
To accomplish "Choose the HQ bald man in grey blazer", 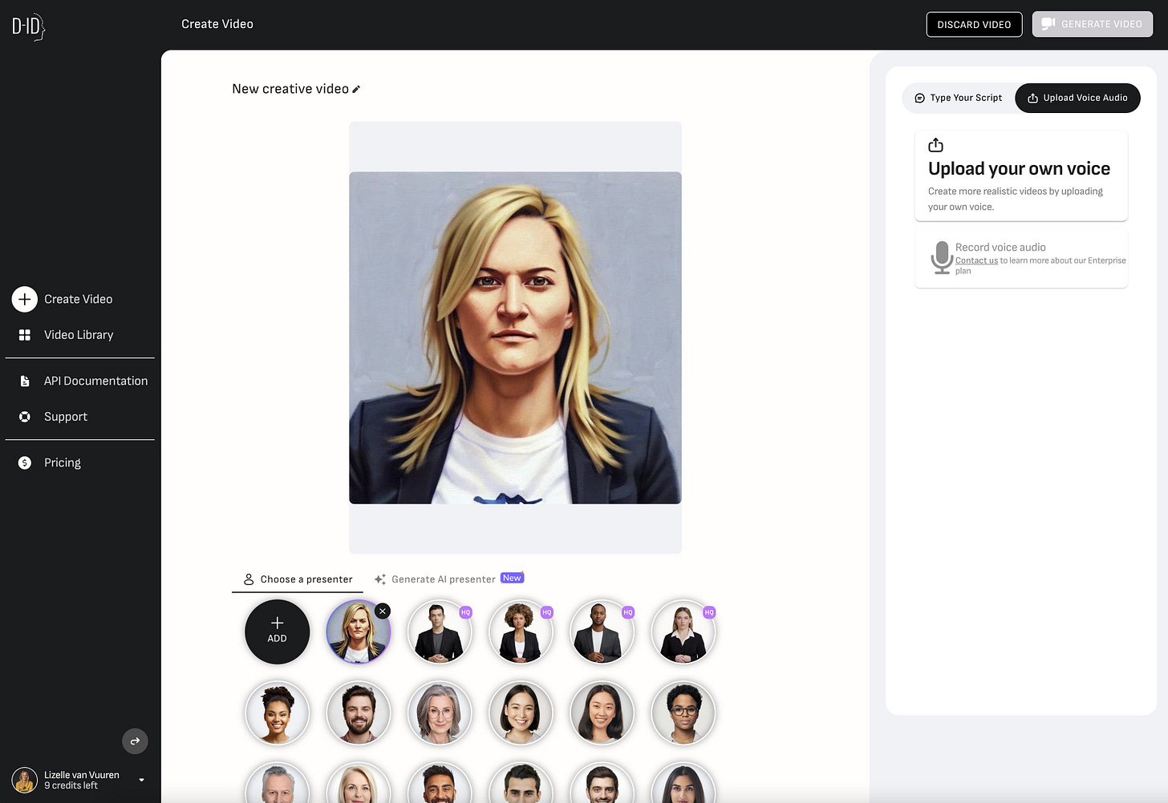I will [x=602, y=632].
